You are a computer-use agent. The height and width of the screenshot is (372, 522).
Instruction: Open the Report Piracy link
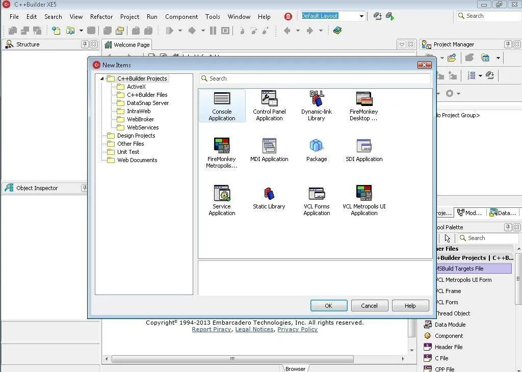[212, 329]
